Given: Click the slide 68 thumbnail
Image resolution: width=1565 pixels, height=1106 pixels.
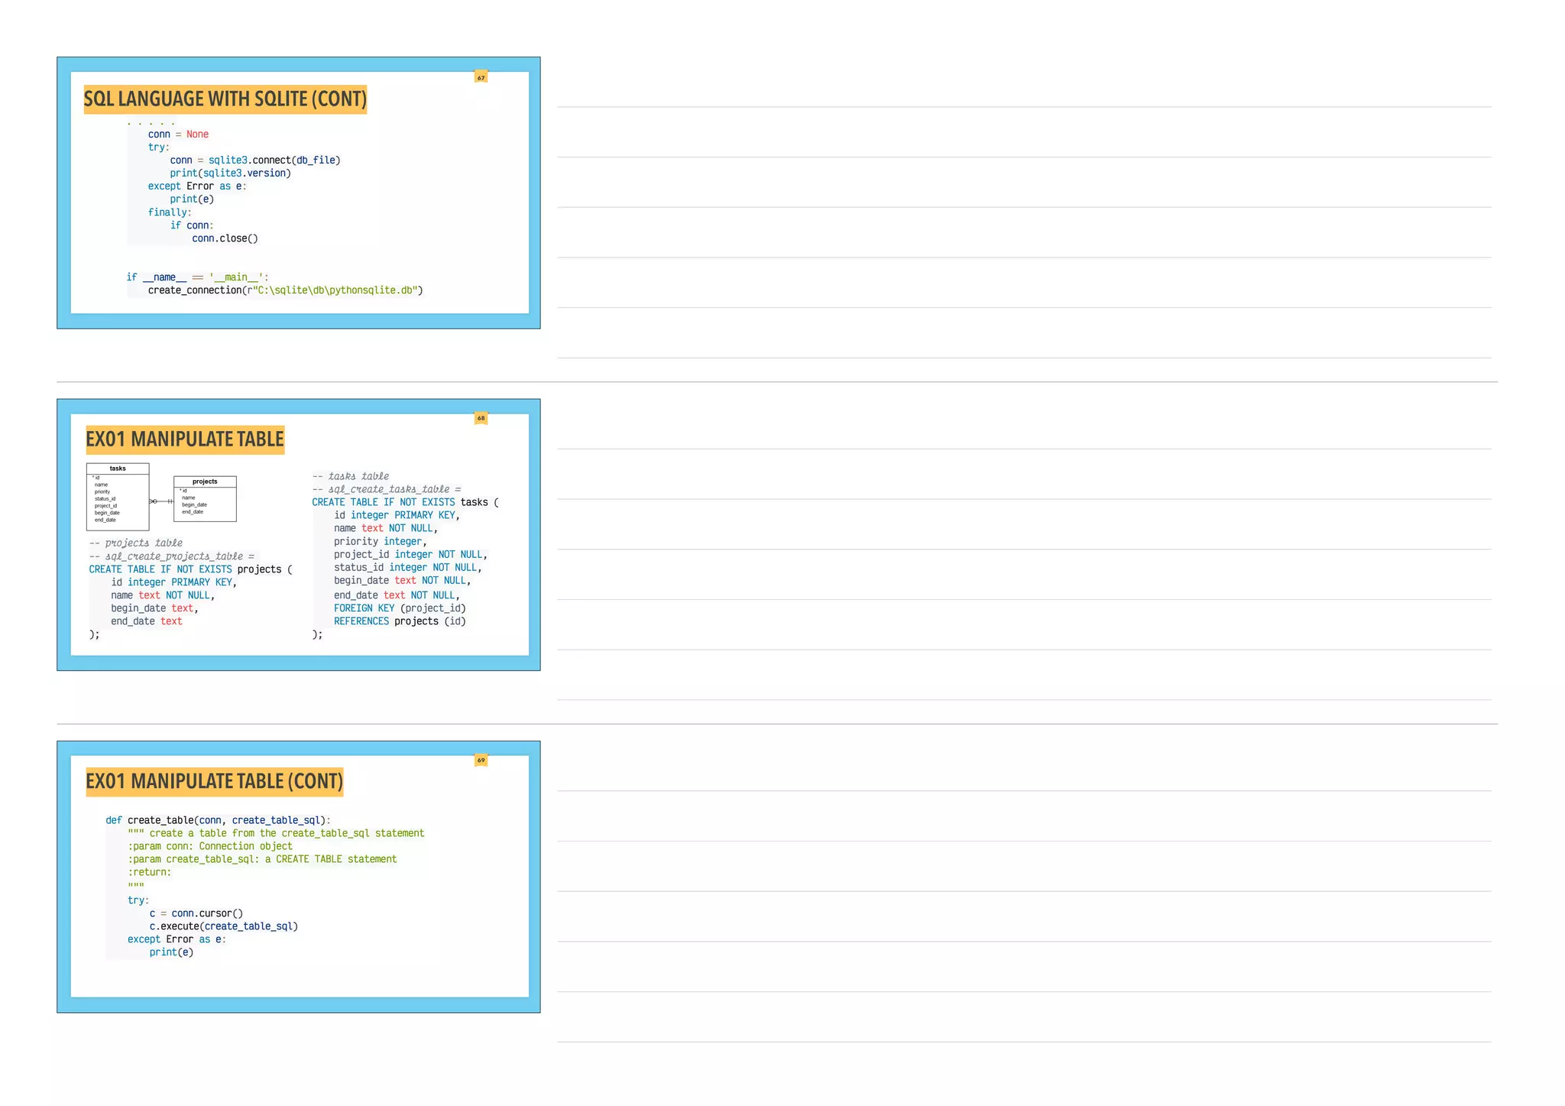Looking at the screenshot, I should click(298, 534).
